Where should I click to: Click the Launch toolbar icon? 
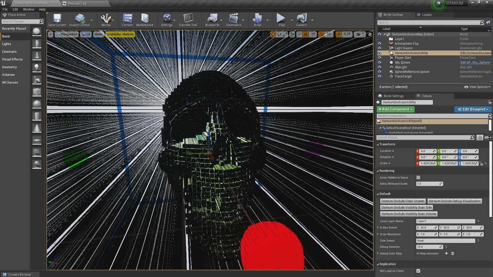click(x=302, y=18)
